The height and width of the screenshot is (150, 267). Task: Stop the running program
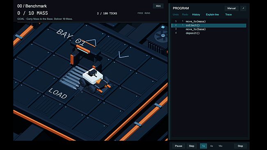[x=240, y=146]
